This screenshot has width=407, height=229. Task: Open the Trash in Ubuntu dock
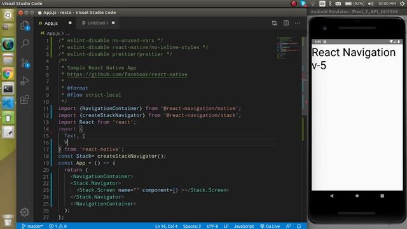[8, 221]
